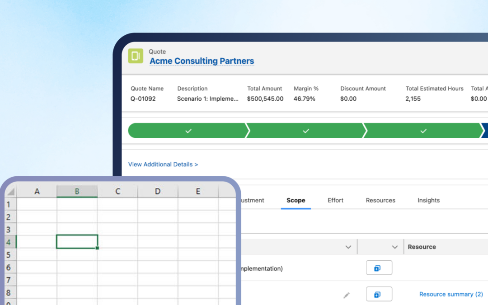Click the checkmark in the third path stage

pos(423,131)
